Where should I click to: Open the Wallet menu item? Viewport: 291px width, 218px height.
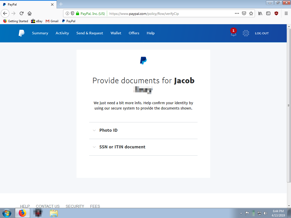click(116, 33)
